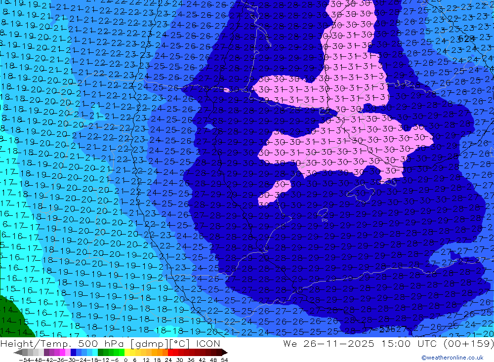The image size is (494, 362).
Task: Select the dark navy blue legend swatch
Action: tap(73, 352)
